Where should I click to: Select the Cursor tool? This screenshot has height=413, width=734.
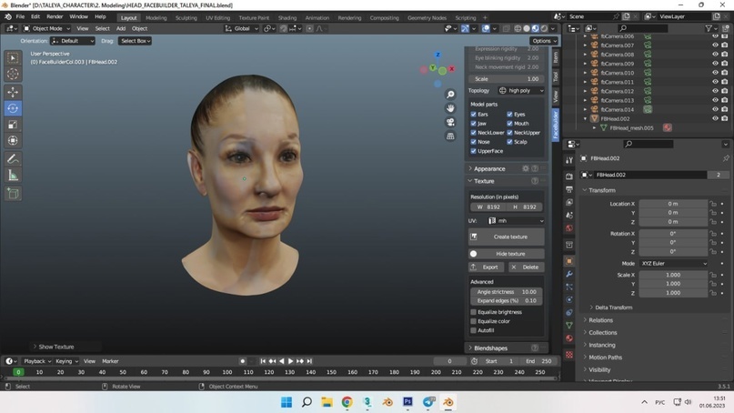[13, 74]
